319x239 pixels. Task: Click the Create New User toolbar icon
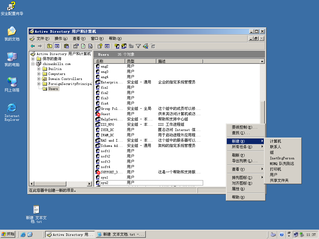117,46
